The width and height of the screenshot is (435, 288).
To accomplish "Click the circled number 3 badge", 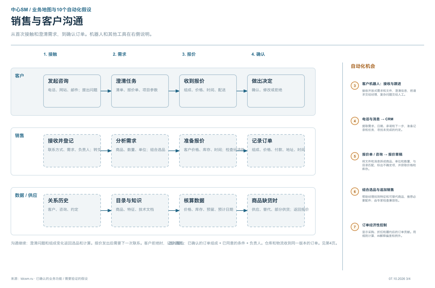I will coord(355,86).
